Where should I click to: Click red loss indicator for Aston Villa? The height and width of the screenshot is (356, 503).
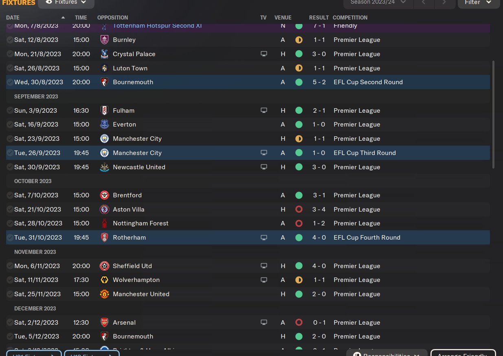click(x=299, y=210)
